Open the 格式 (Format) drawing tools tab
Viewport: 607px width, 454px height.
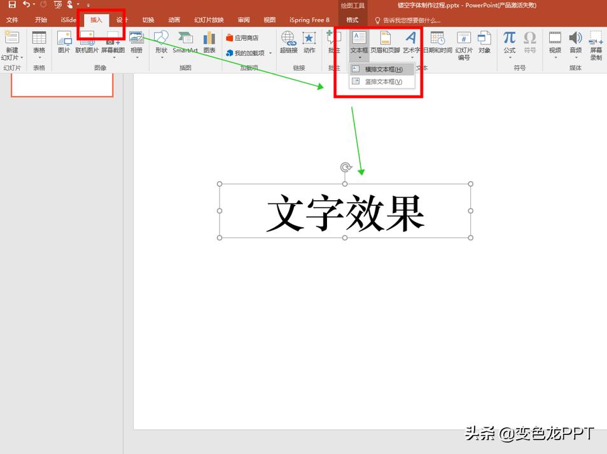(352, 20)
